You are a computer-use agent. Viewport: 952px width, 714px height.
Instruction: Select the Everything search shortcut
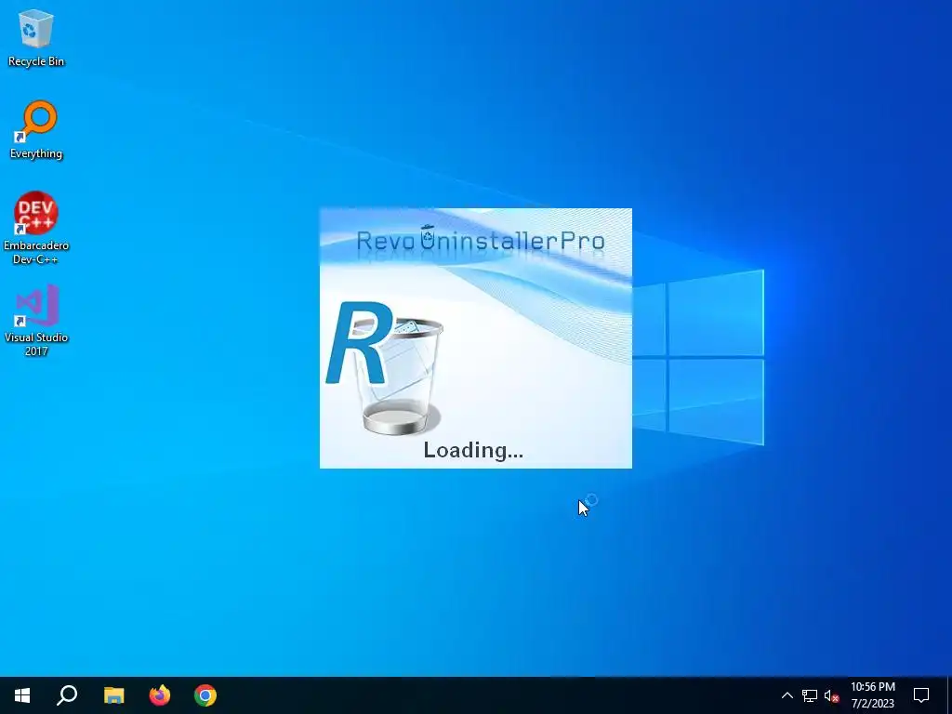(x=36, y=130)
